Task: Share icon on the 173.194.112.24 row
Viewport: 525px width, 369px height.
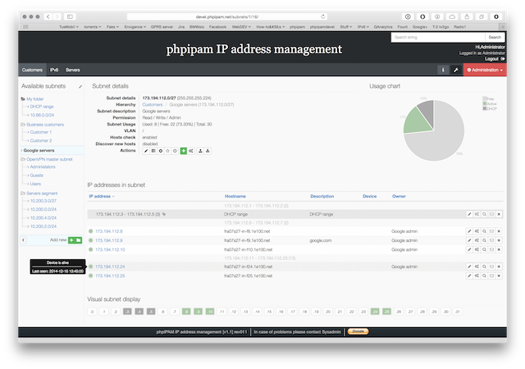Action: (477, 266)
